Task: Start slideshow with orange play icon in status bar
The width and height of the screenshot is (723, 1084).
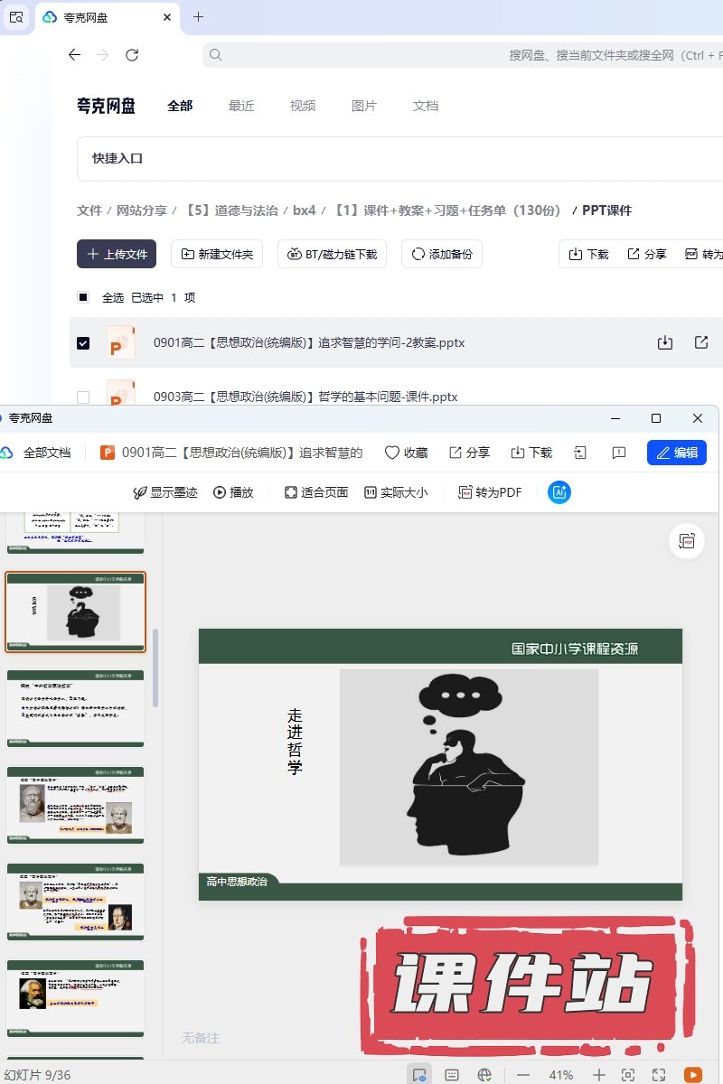Action: click(x=693, y=1075)
